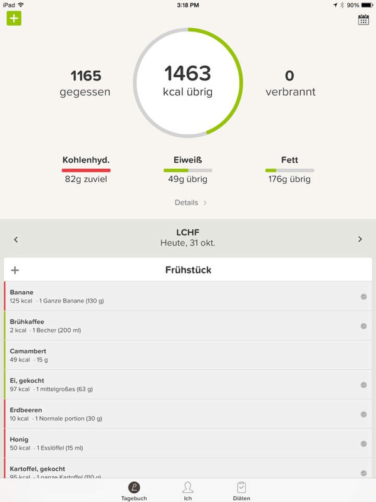Tap the Eiweiß progress bar
The width and height of the screenshot is (376, 502).
pos(188,170)
